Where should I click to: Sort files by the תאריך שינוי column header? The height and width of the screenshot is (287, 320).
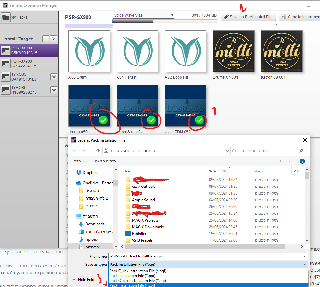coord(218,170)
